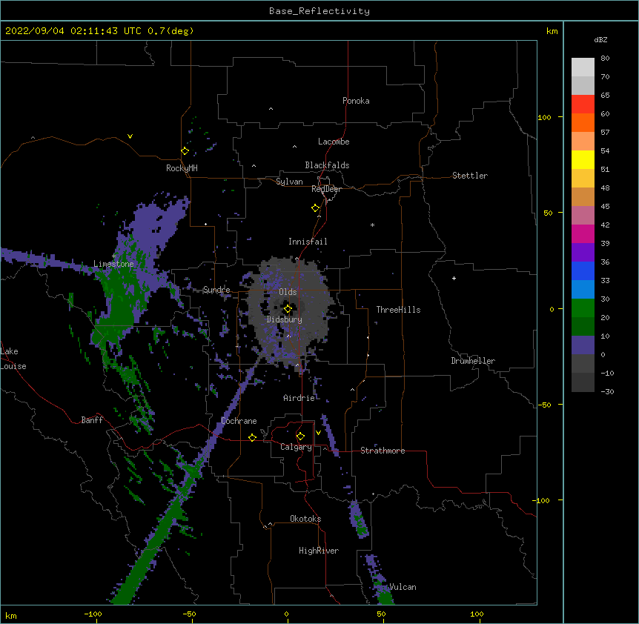
Task: Click the white 70-80 dBZ legend swatch
Action: click(583, 67)
